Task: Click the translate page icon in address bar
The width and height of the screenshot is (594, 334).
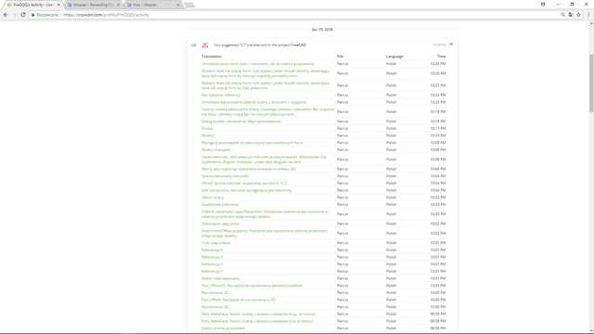Action: point(571,15)
